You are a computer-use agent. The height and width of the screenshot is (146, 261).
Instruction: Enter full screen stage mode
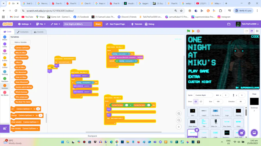point(257,31)
